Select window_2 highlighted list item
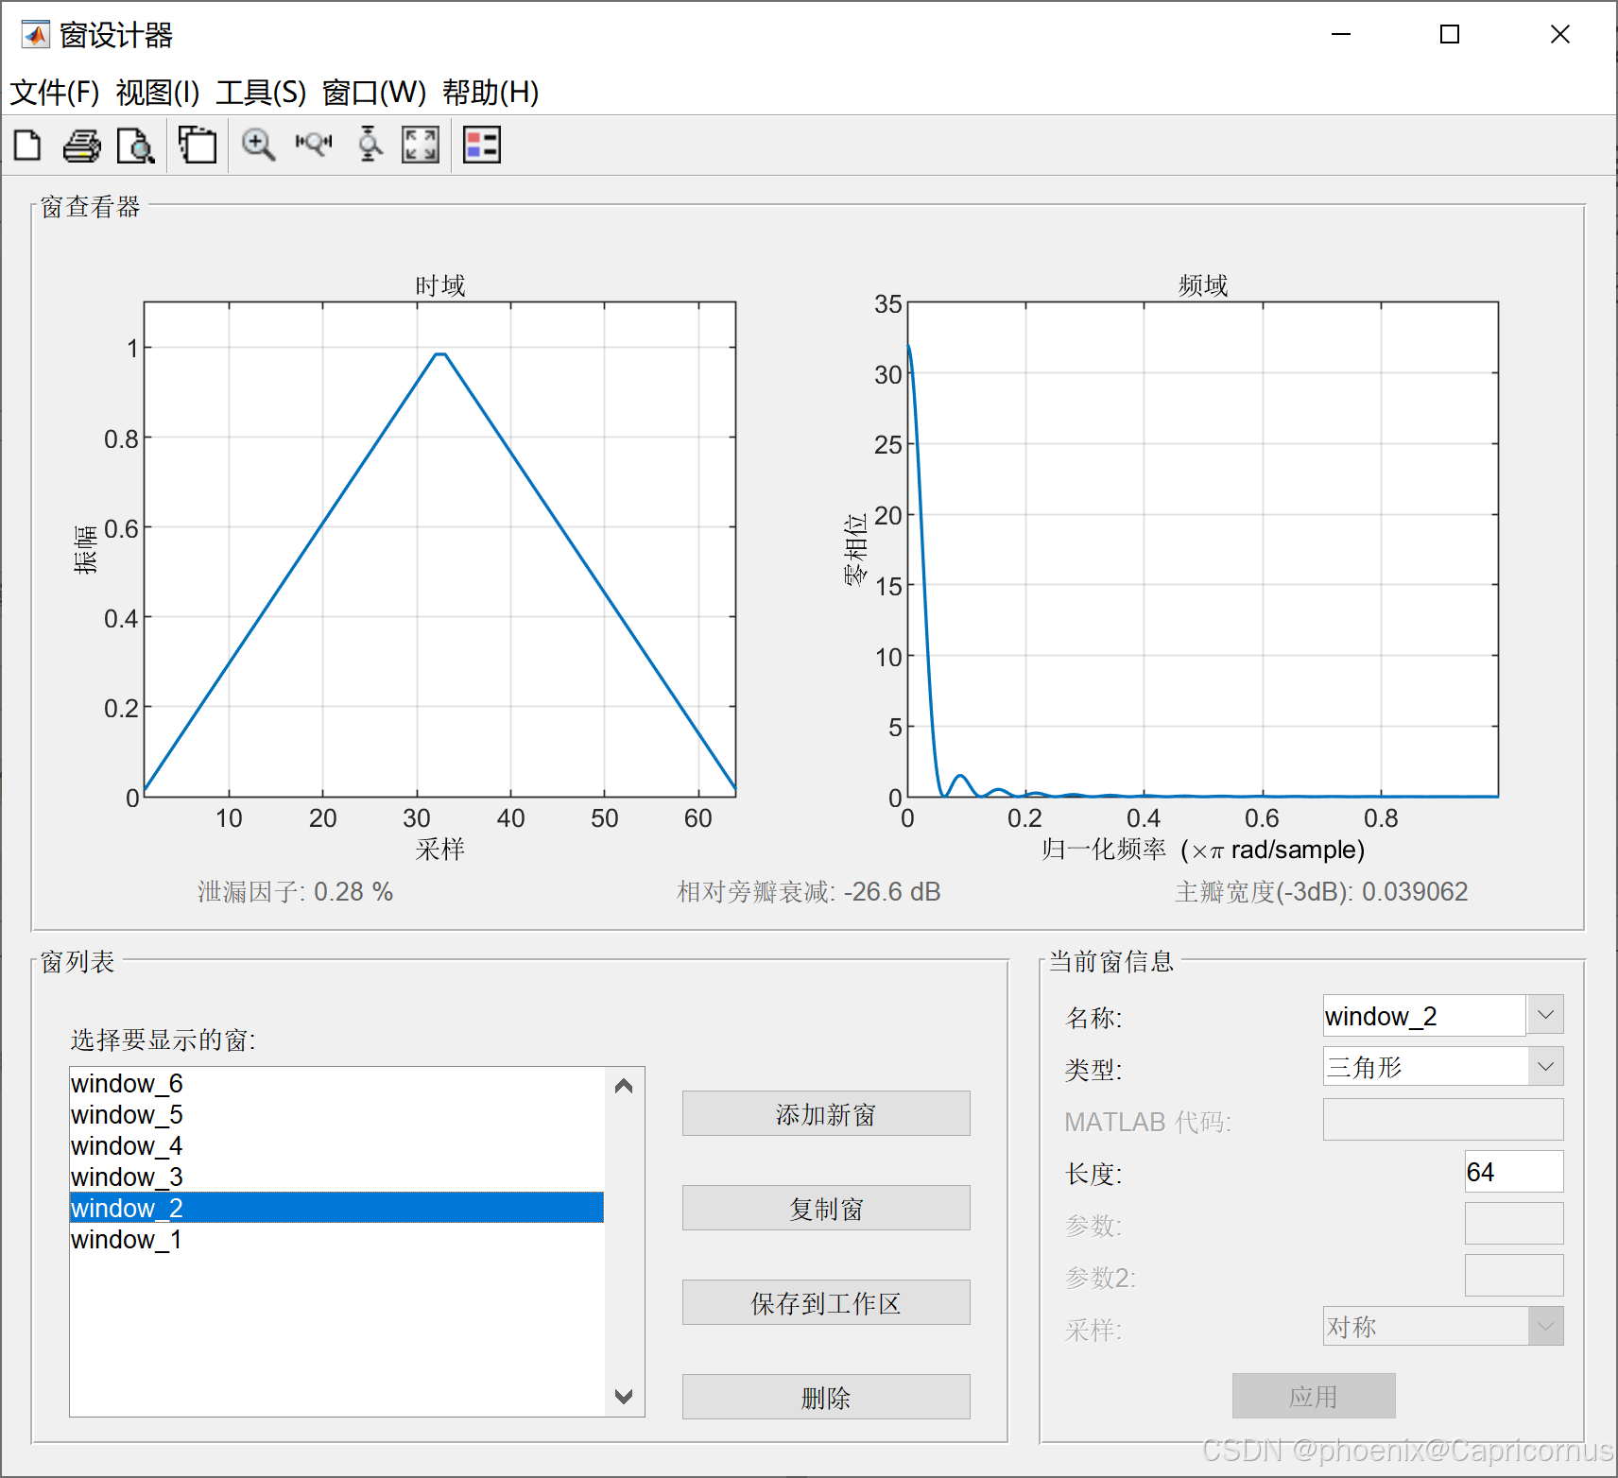 pos(337,1208)
